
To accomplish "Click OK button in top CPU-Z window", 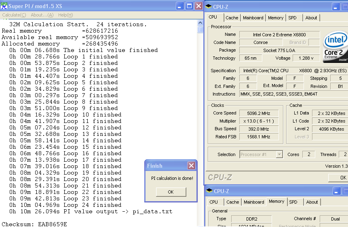I will (x=338, y=178).
